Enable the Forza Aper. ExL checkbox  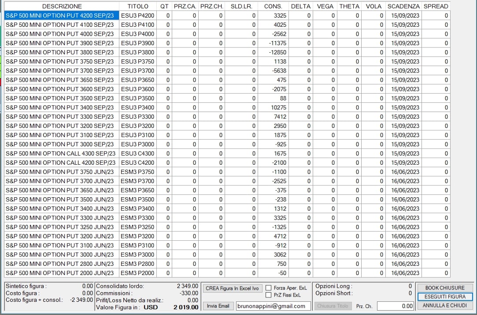[x=269, y=288]
